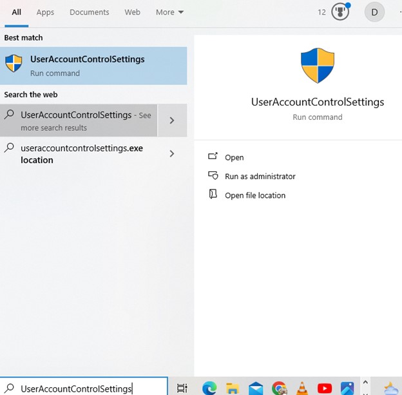This screenshot has width=402, height=395.
Task: Click Open file location
Action: [255, 195]
